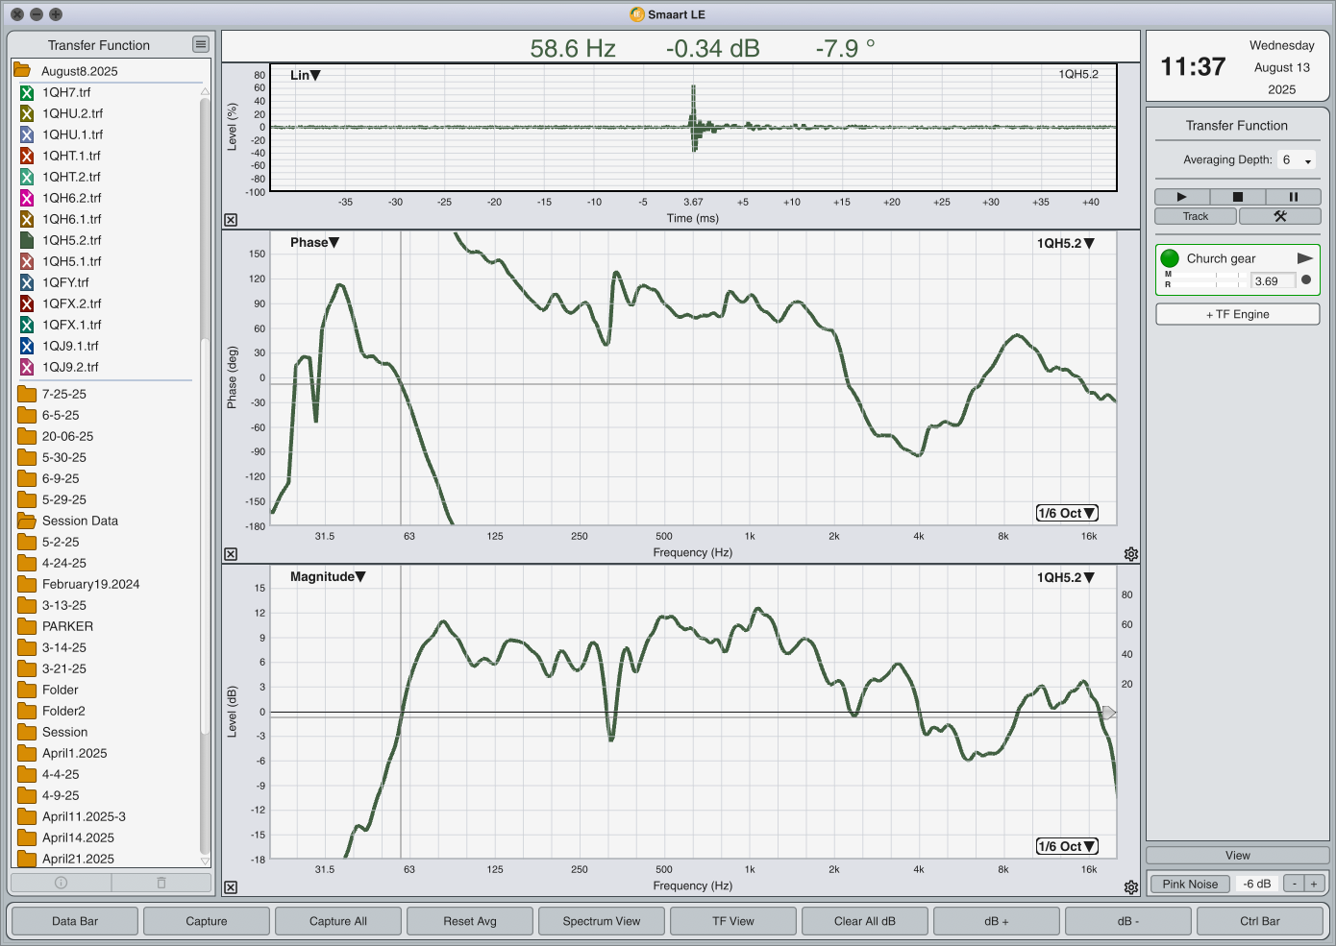
Task: Close the Phase graph pane with X box
Action: pos(231,554)
